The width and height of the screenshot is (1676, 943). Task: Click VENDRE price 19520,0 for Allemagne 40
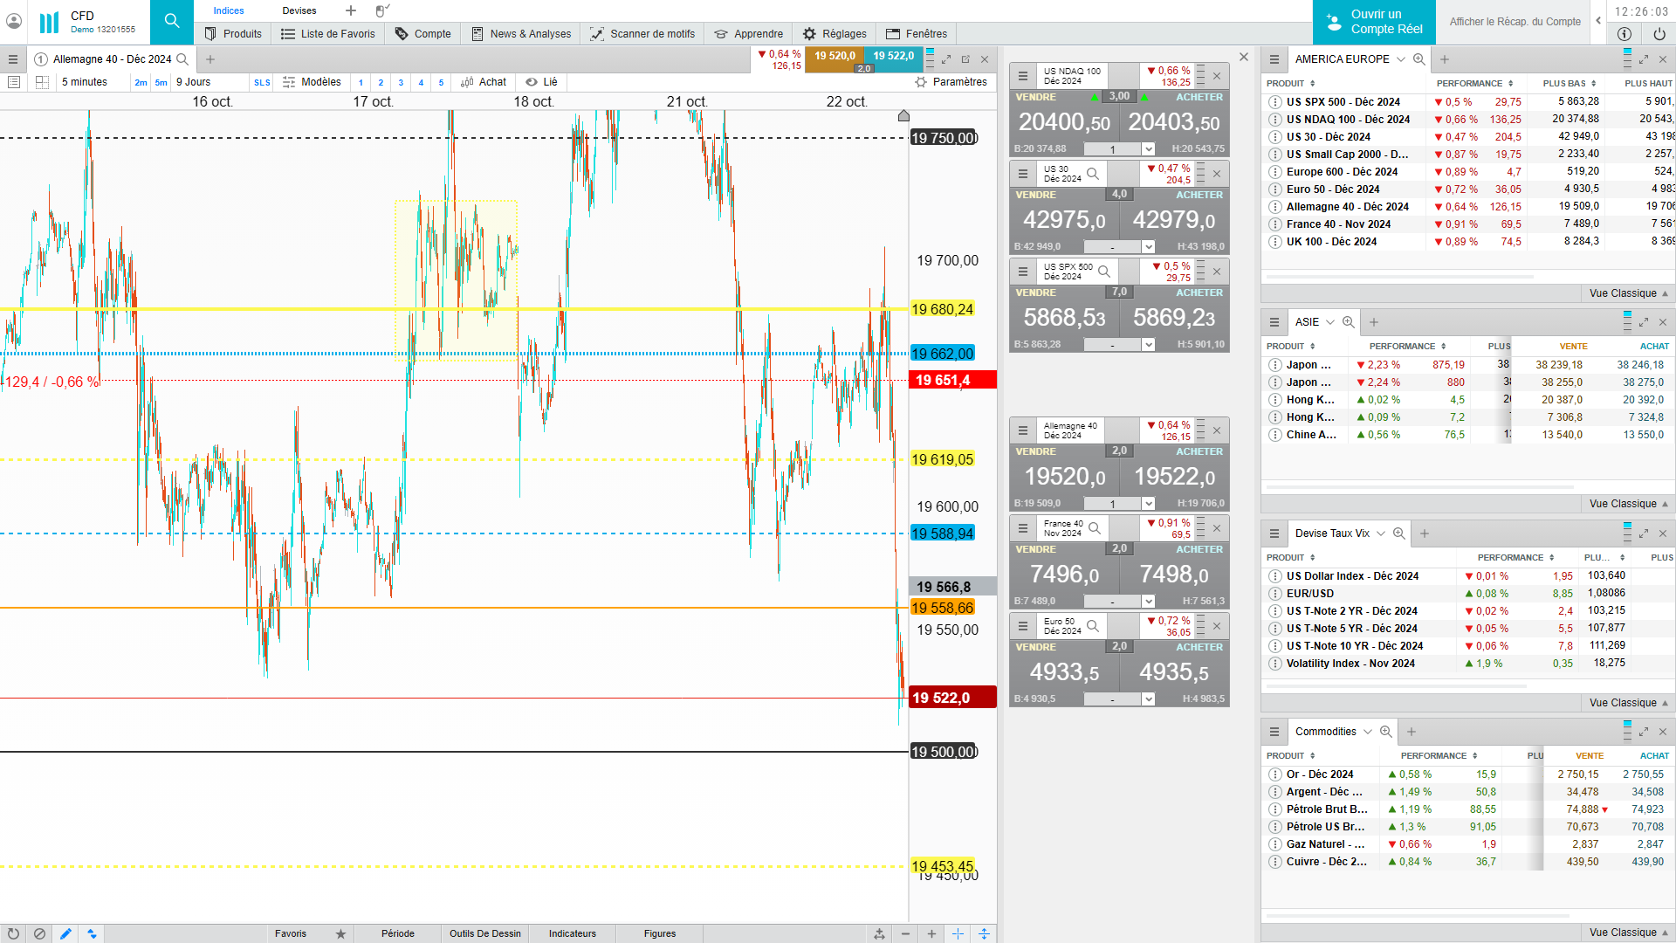coord(1064,476)
